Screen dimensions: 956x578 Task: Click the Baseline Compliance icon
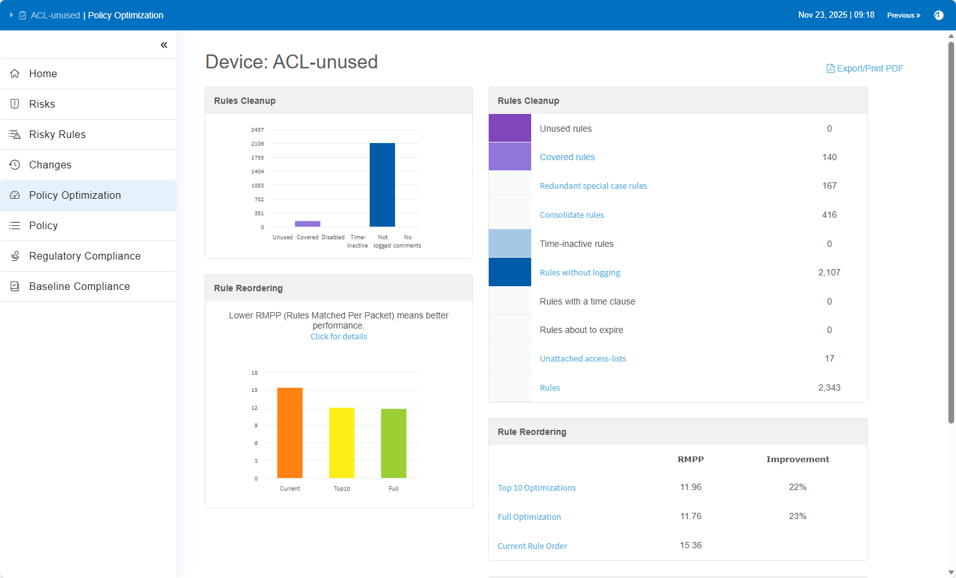15,286
